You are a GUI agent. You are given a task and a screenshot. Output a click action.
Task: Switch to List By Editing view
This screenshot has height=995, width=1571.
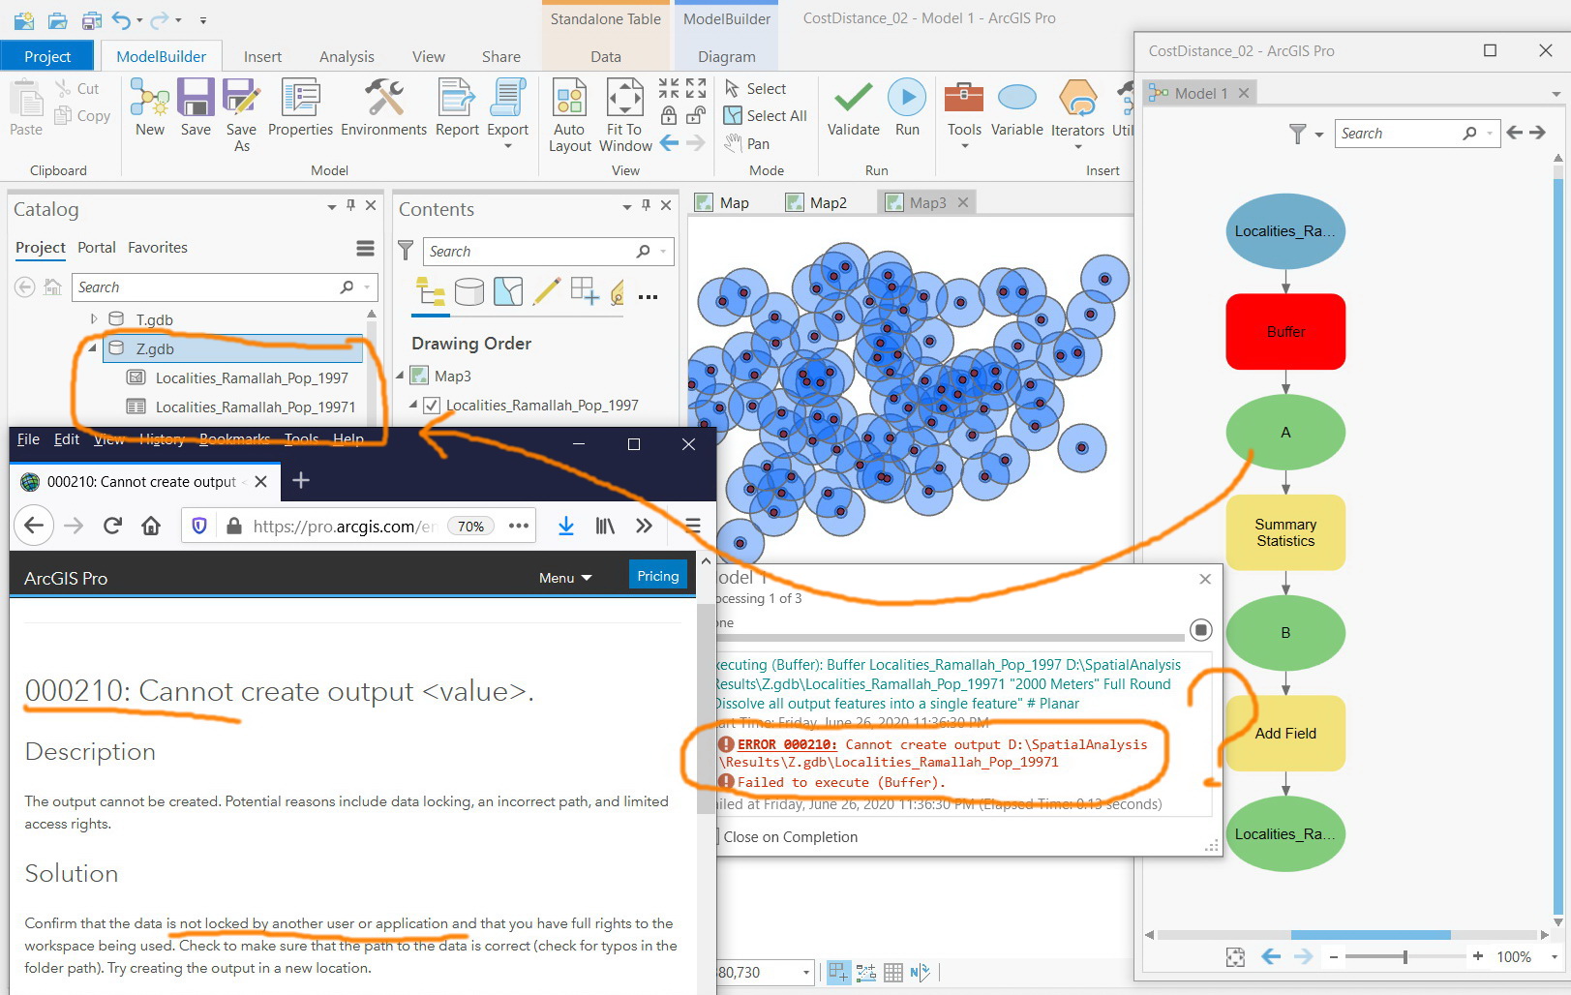546,290
